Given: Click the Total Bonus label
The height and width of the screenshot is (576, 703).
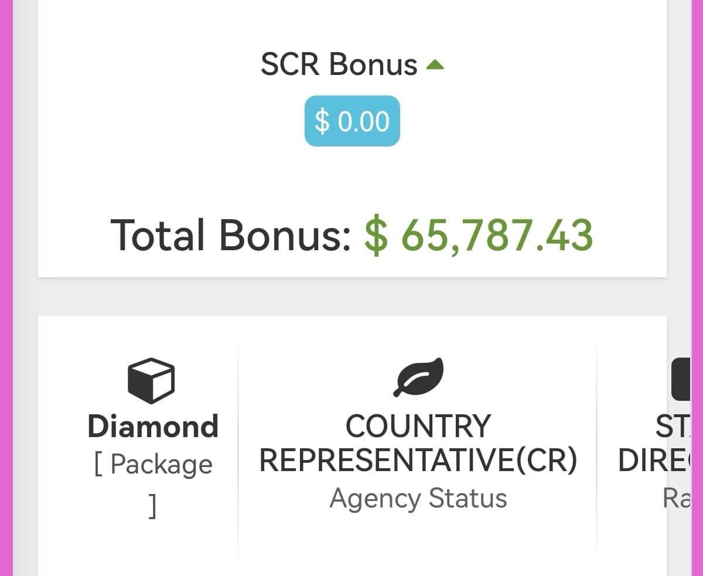Looking at the screenshot, I should point(230,235).
